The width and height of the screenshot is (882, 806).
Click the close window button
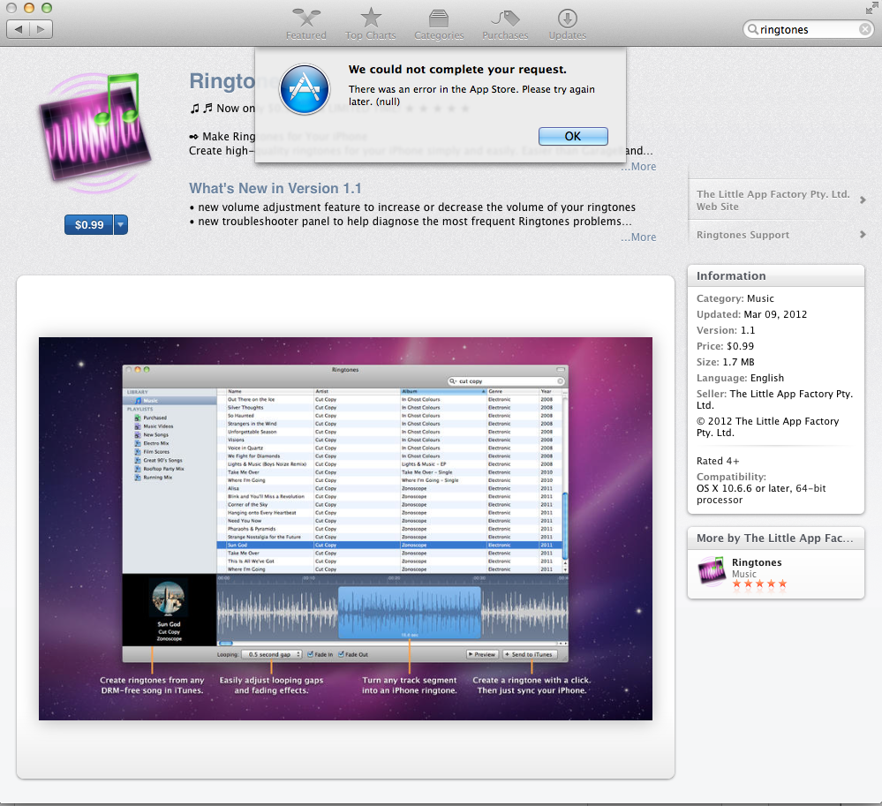tap(11, 8)
